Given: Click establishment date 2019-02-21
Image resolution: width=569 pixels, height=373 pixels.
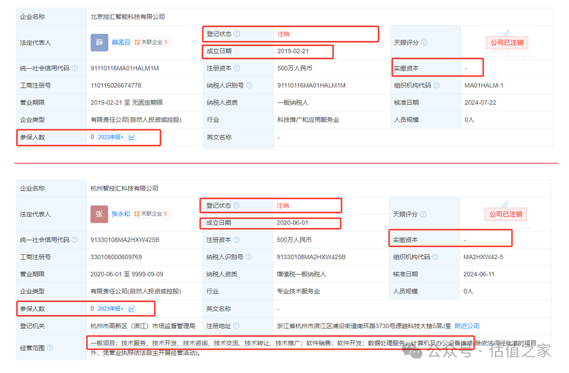Looking at the screenshot, I should point(293,51).
